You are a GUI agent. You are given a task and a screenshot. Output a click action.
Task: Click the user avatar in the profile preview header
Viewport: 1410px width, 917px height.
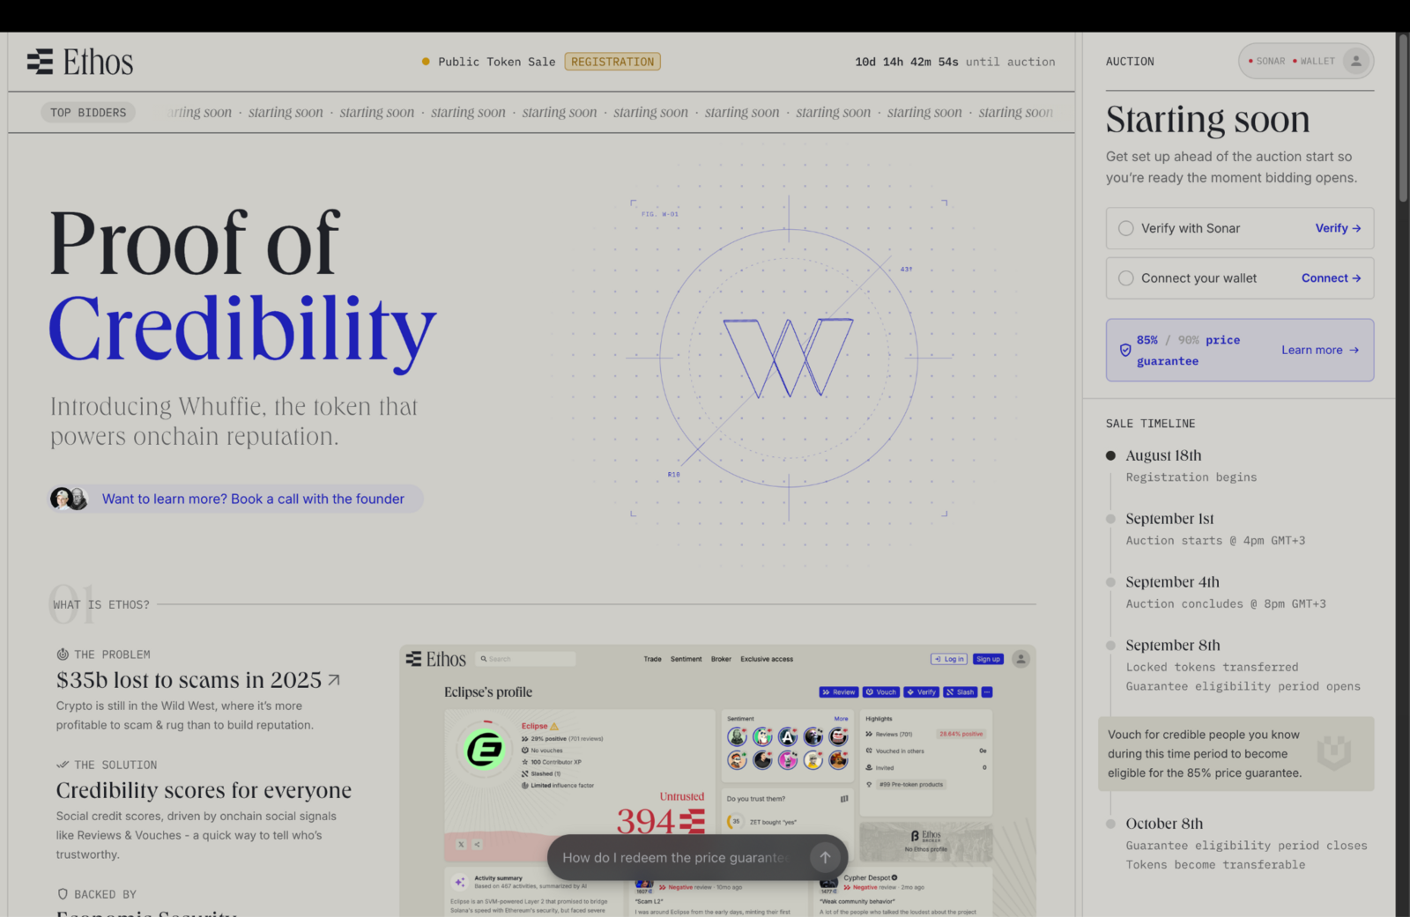coord(1020,659)
